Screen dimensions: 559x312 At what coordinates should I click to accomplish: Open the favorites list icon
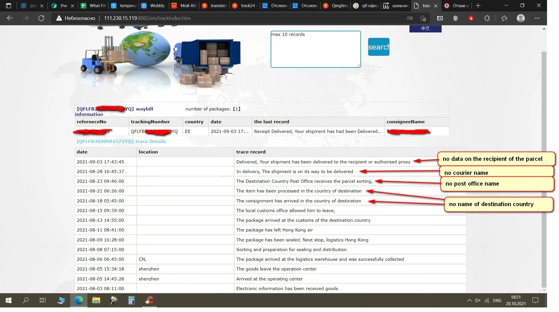[x=504, y=18]
